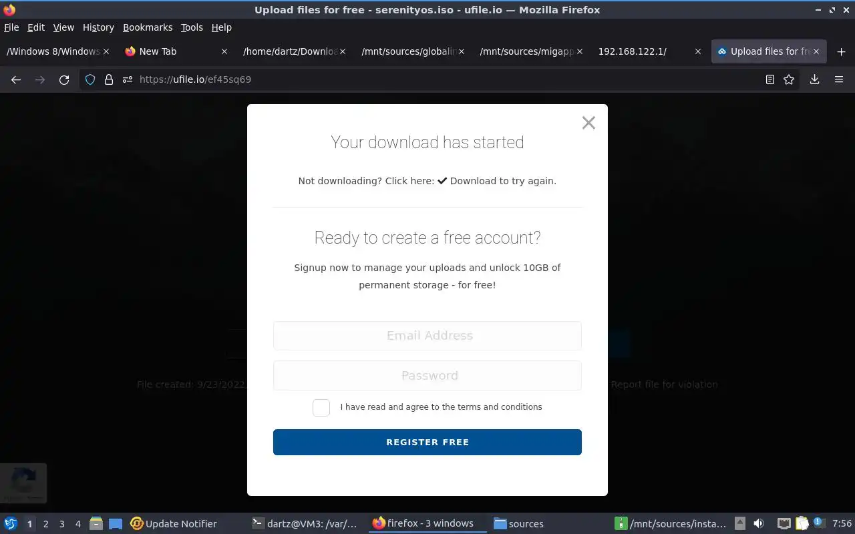Switch to /home/dartz/Downloads tab

click(295, 51)
